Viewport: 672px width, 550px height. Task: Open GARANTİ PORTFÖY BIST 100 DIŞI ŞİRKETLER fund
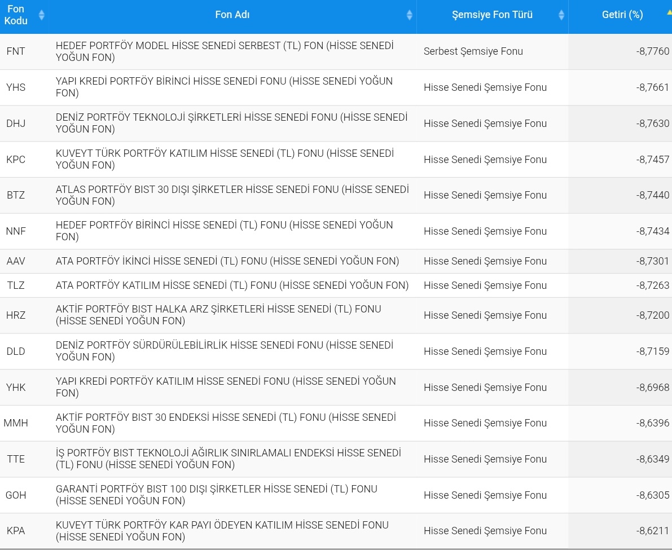click(217, 495)
